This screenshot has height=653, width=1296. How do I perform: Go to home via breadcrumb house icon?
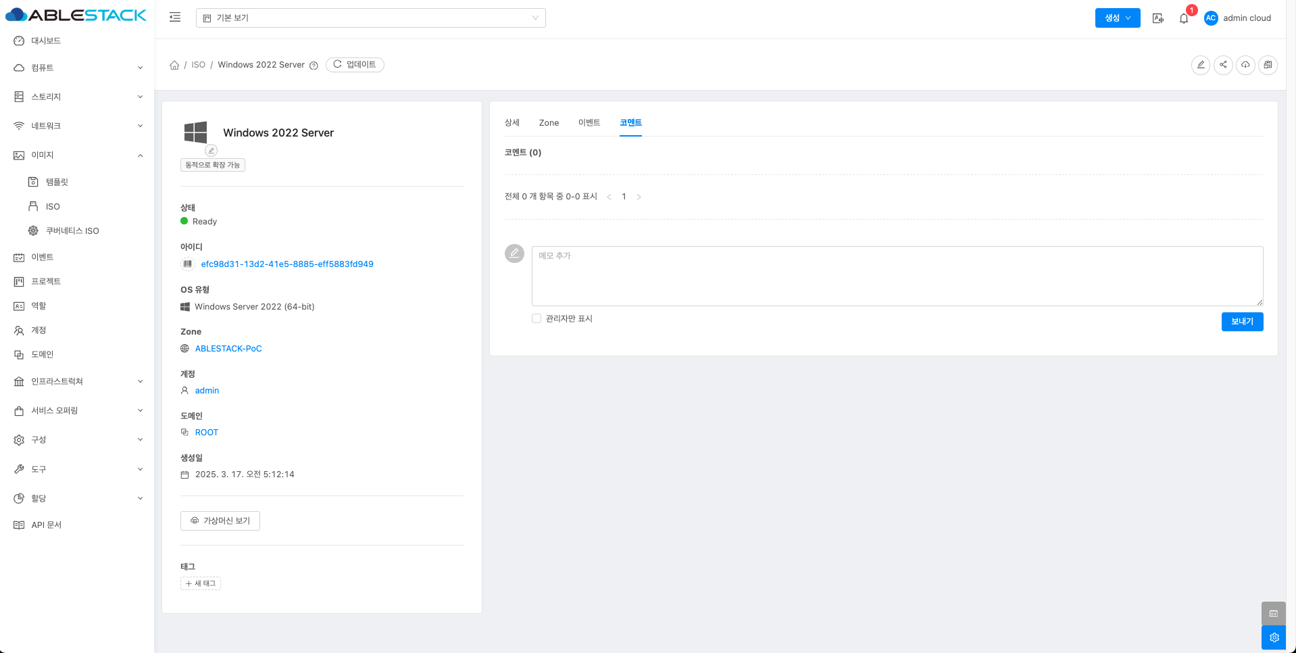coord(174,65)
